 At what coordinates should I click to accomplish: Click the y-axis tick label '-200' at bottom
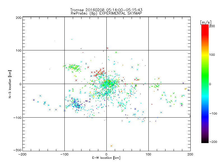pyautogui.click(x=17, y=150)
